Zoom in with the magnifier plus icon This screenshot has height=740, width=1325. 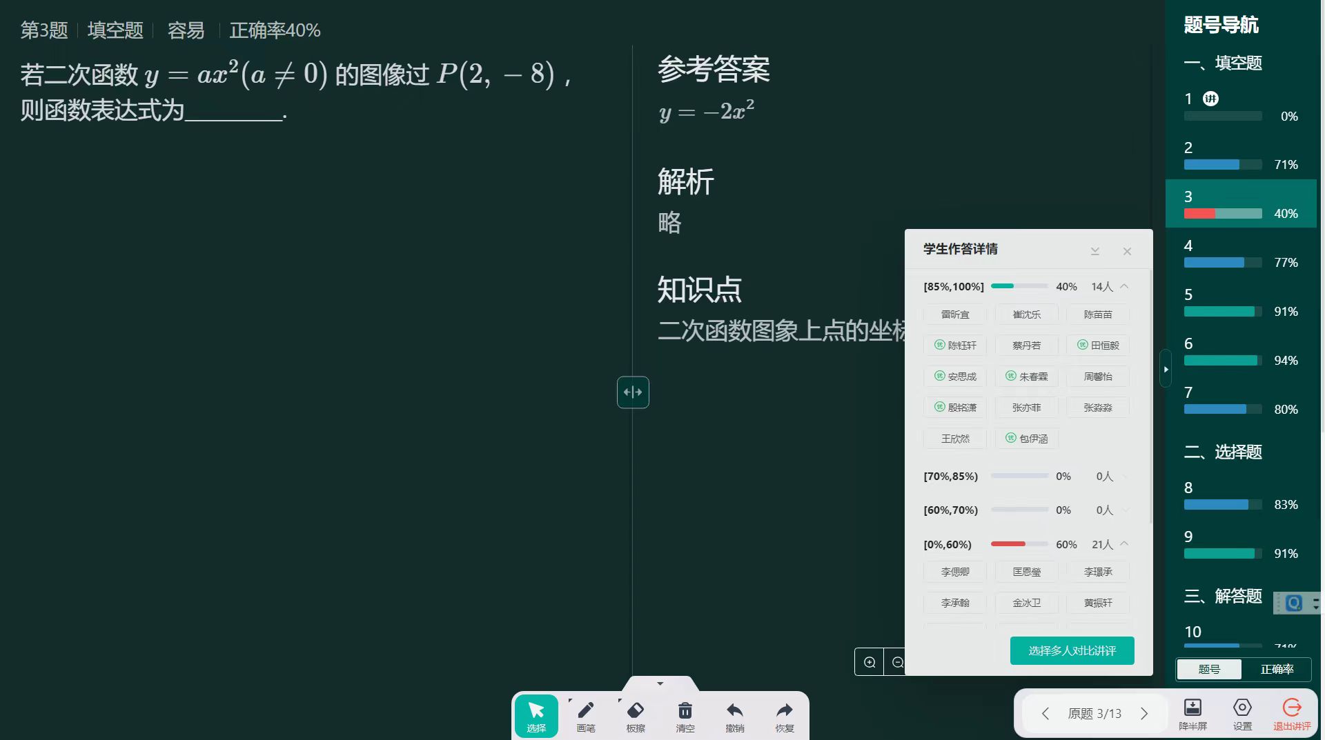tap(870, 661)
